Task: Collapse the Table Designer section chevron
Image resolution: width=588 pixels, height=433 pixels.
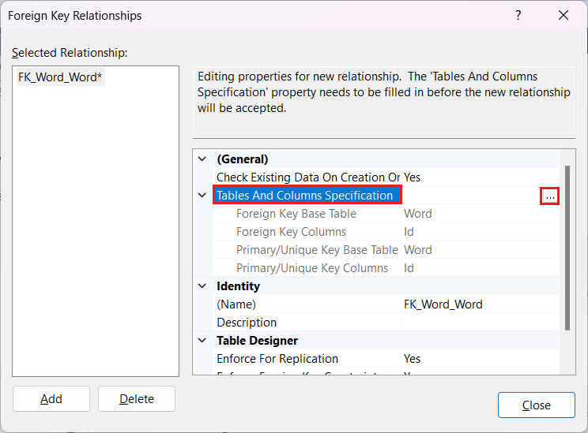Action: (202, 341)
